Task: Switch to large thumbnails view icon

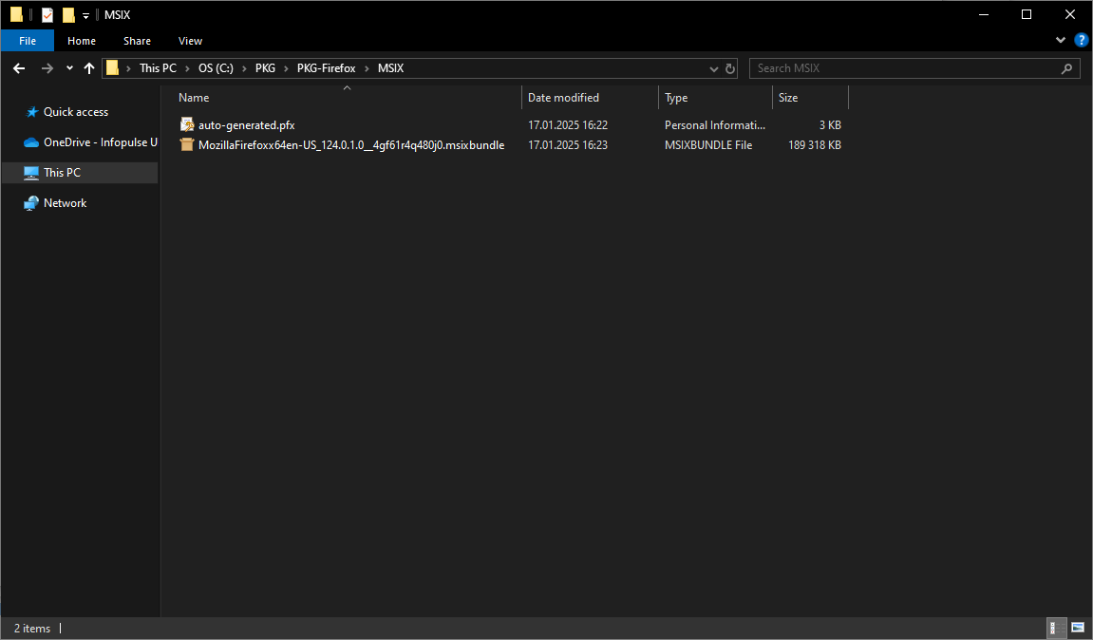Action: click(x=1078, y=629)
